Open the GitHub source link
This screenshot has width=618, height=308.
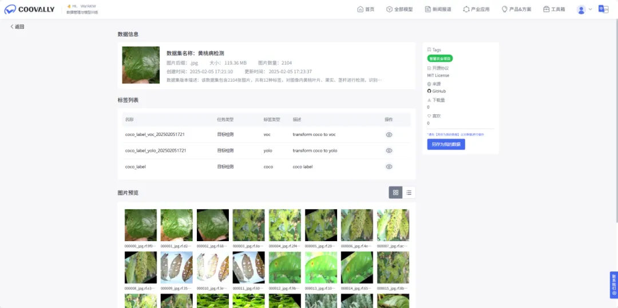[x=437, y=91]
